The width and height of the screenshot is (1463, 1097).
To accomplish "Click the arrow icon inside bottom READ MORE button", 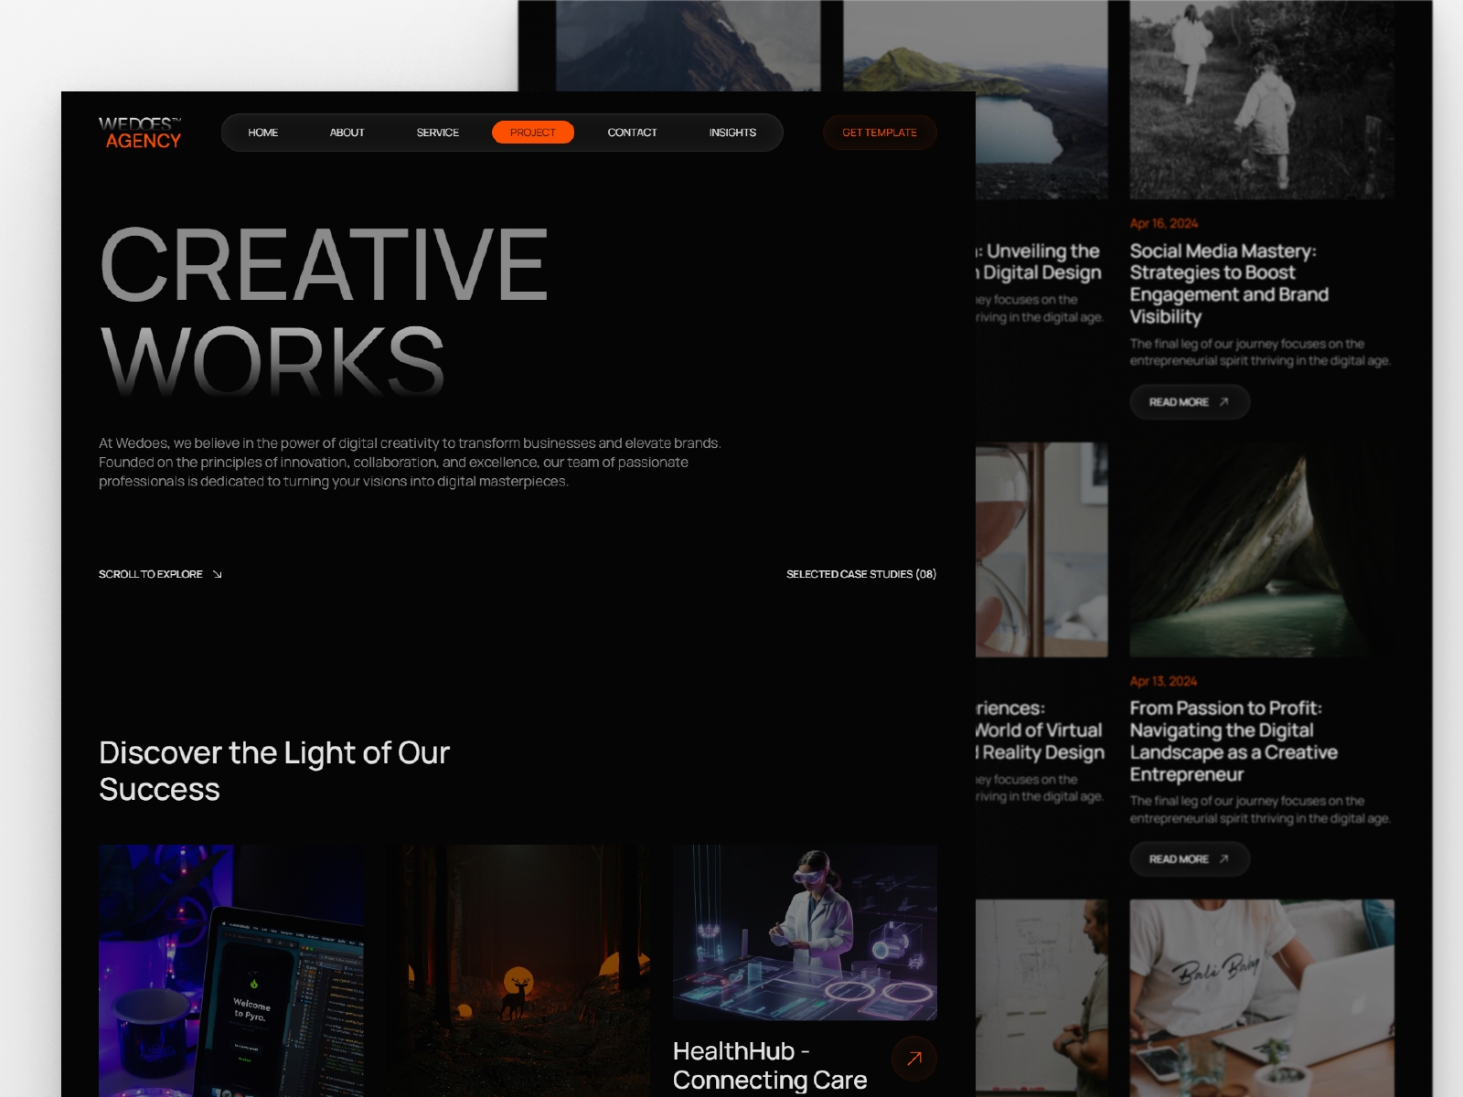I will (x=1225, y=859).
